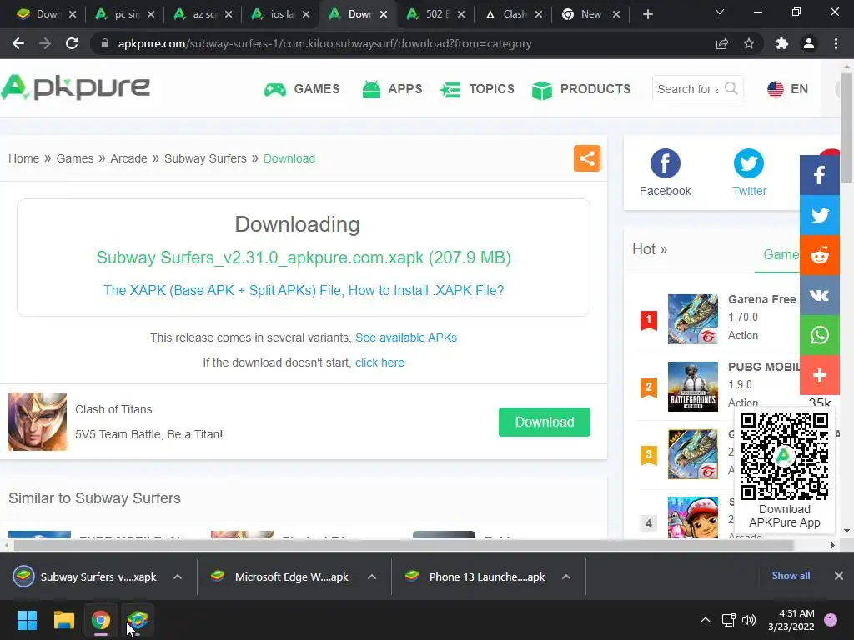Screen dimensions: 854x640
Task: Open See available APKs link
Action: point(406,337)
